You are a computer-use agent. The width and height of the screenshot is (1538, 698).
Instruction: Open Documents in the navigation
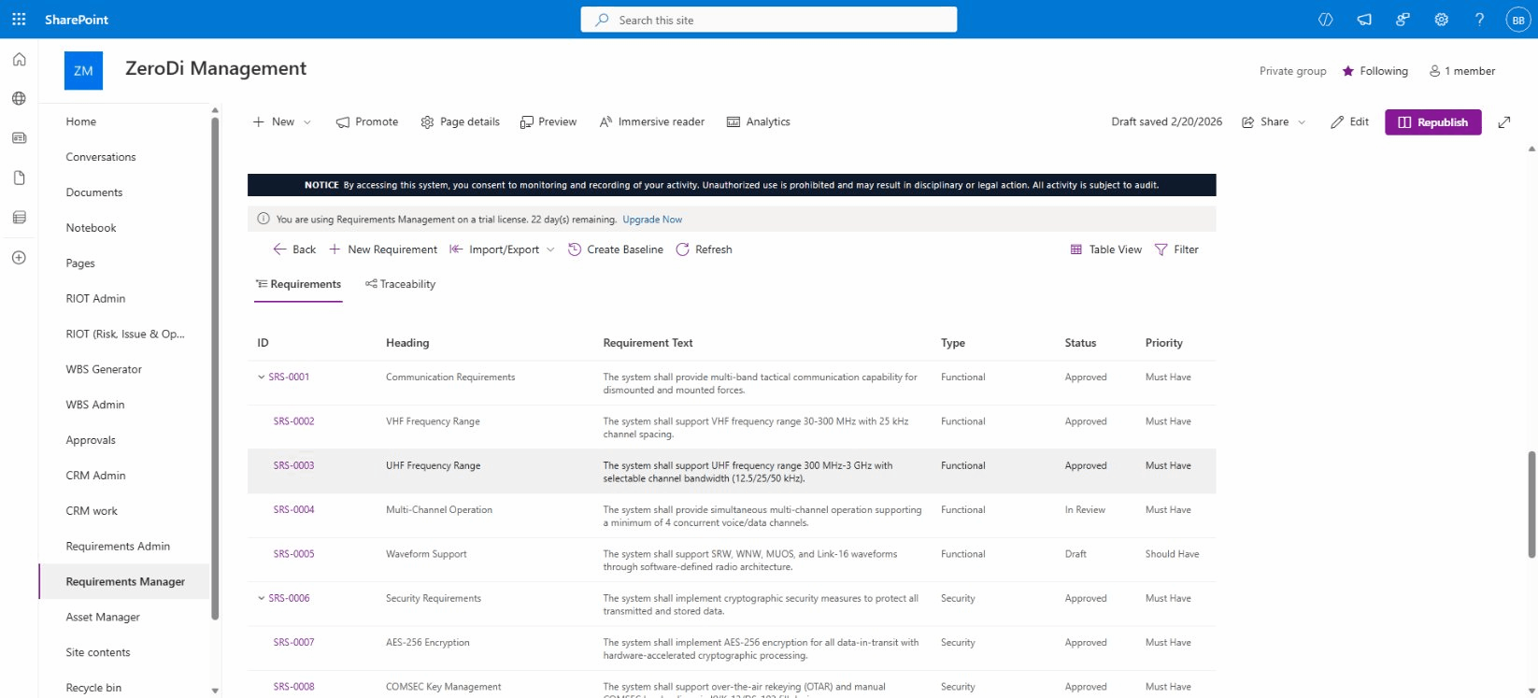(x=93, y=192)
